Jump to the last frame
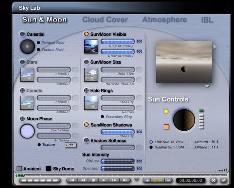The height and width of the screenshot is (188, 234). 125,180
